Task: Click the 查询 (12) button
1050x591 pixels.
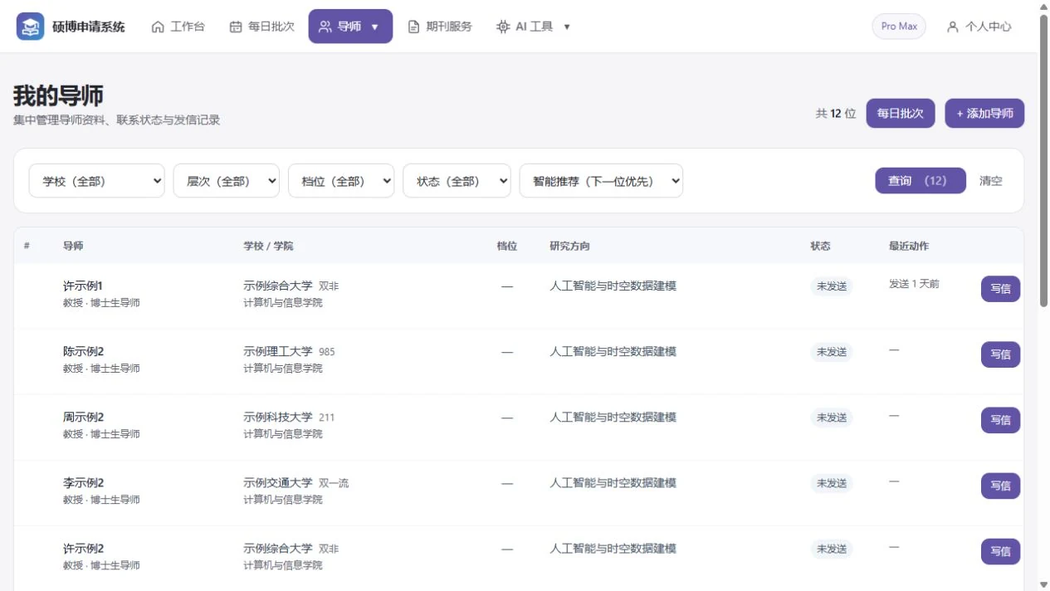Action: tap(921, 181)
